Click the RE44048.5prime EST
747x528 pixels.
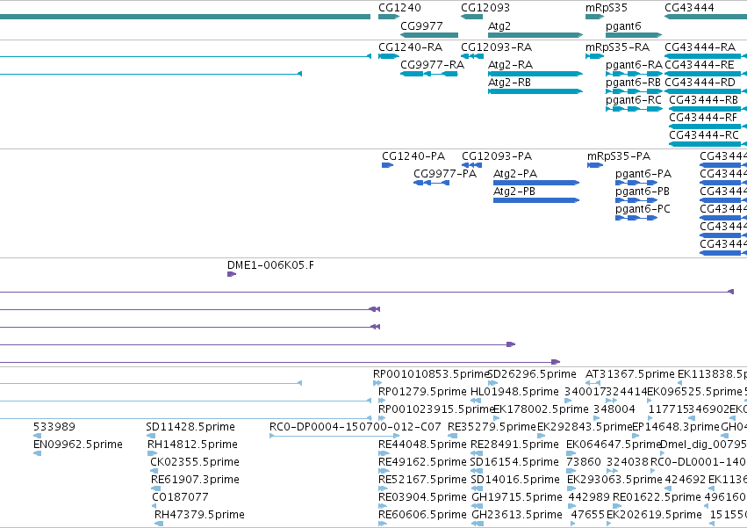pos(384,453)
